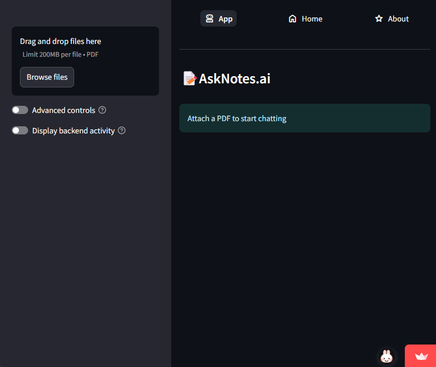Click the house icon beside Home

[292, 19]
